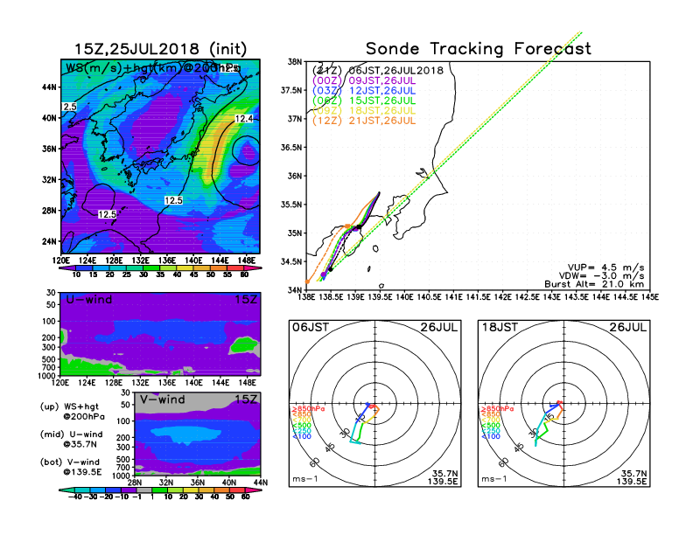Click the '141E' longitude axis label on the tracking map
Image resolution: width=693 pixels, height=535 pixels.
tap(453, 297)
